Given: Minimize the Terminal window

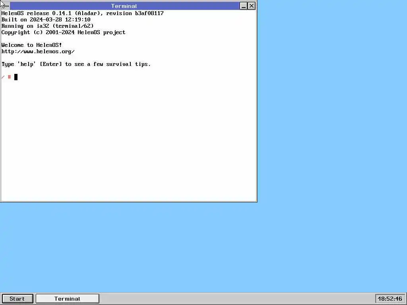Looking at the screenshot, I should point(244,6).
